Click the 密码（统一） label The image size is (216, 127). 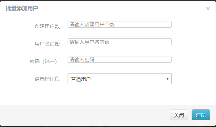pyautogui.click(x=43, y=61)
